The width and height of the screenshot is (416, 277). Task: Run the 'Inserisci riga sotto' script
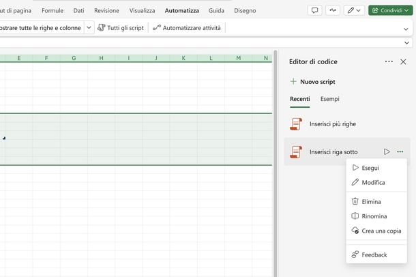click(x=387, y=151)
